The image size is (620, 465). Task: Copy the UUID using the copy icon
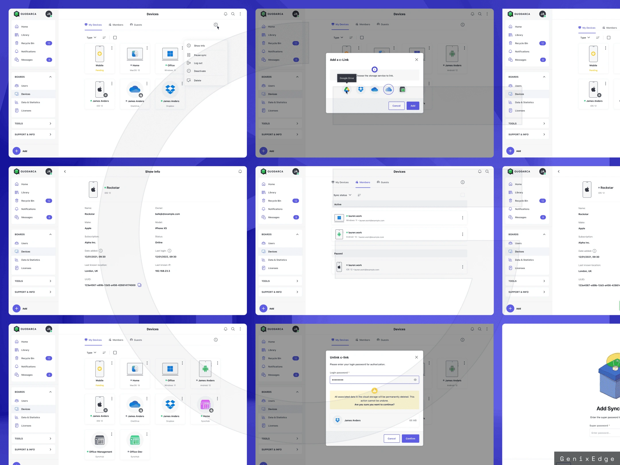click(x=139, y=285)
